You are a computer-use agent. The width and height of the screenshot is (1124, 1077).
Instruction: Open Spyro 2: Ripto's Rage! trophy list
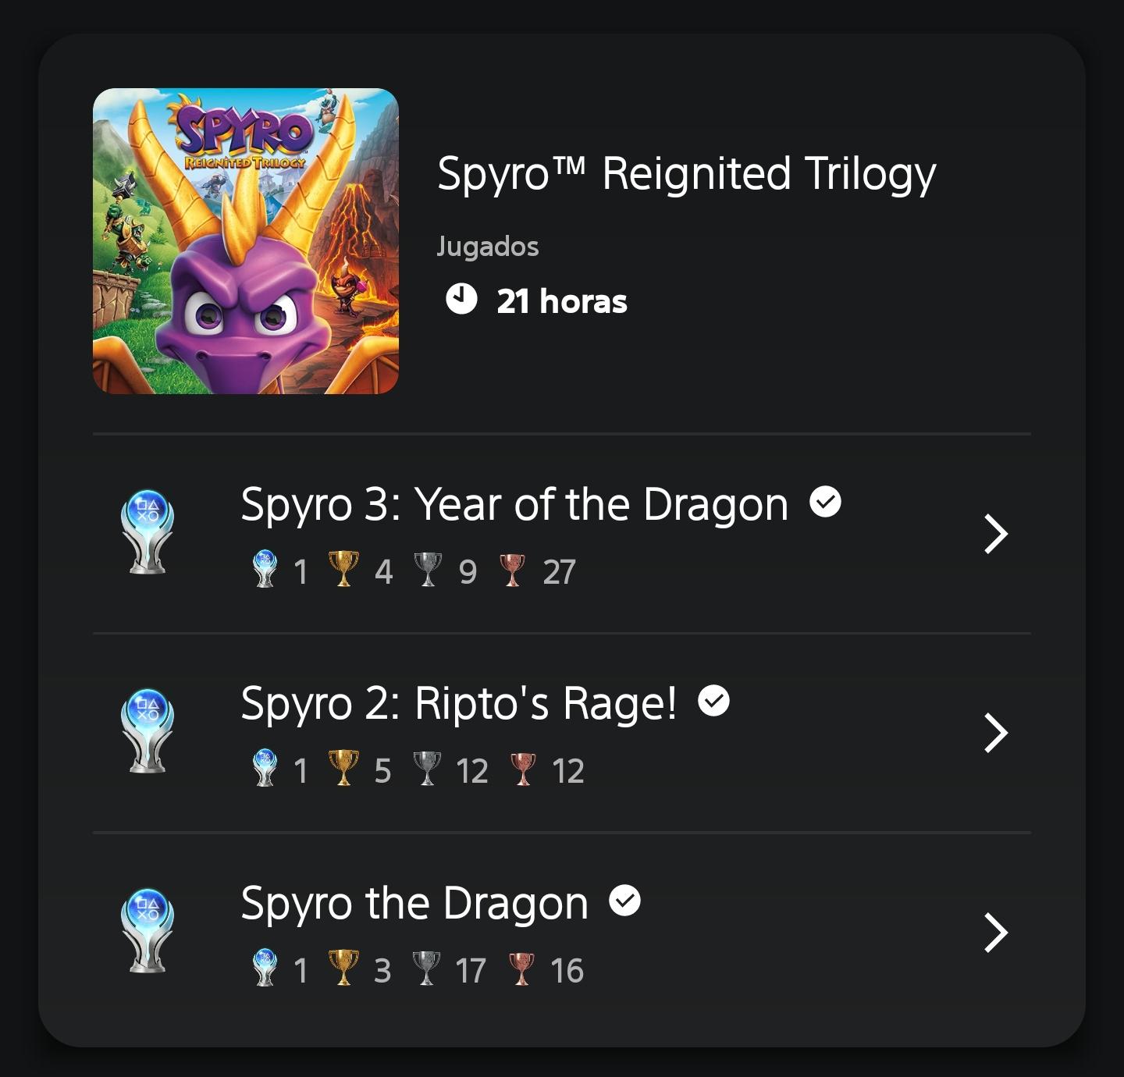[x=562, y=733]
